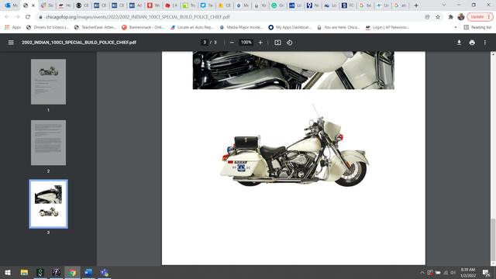Expand the hidden bookmarks overflow chevron

[x=456, y=28]
